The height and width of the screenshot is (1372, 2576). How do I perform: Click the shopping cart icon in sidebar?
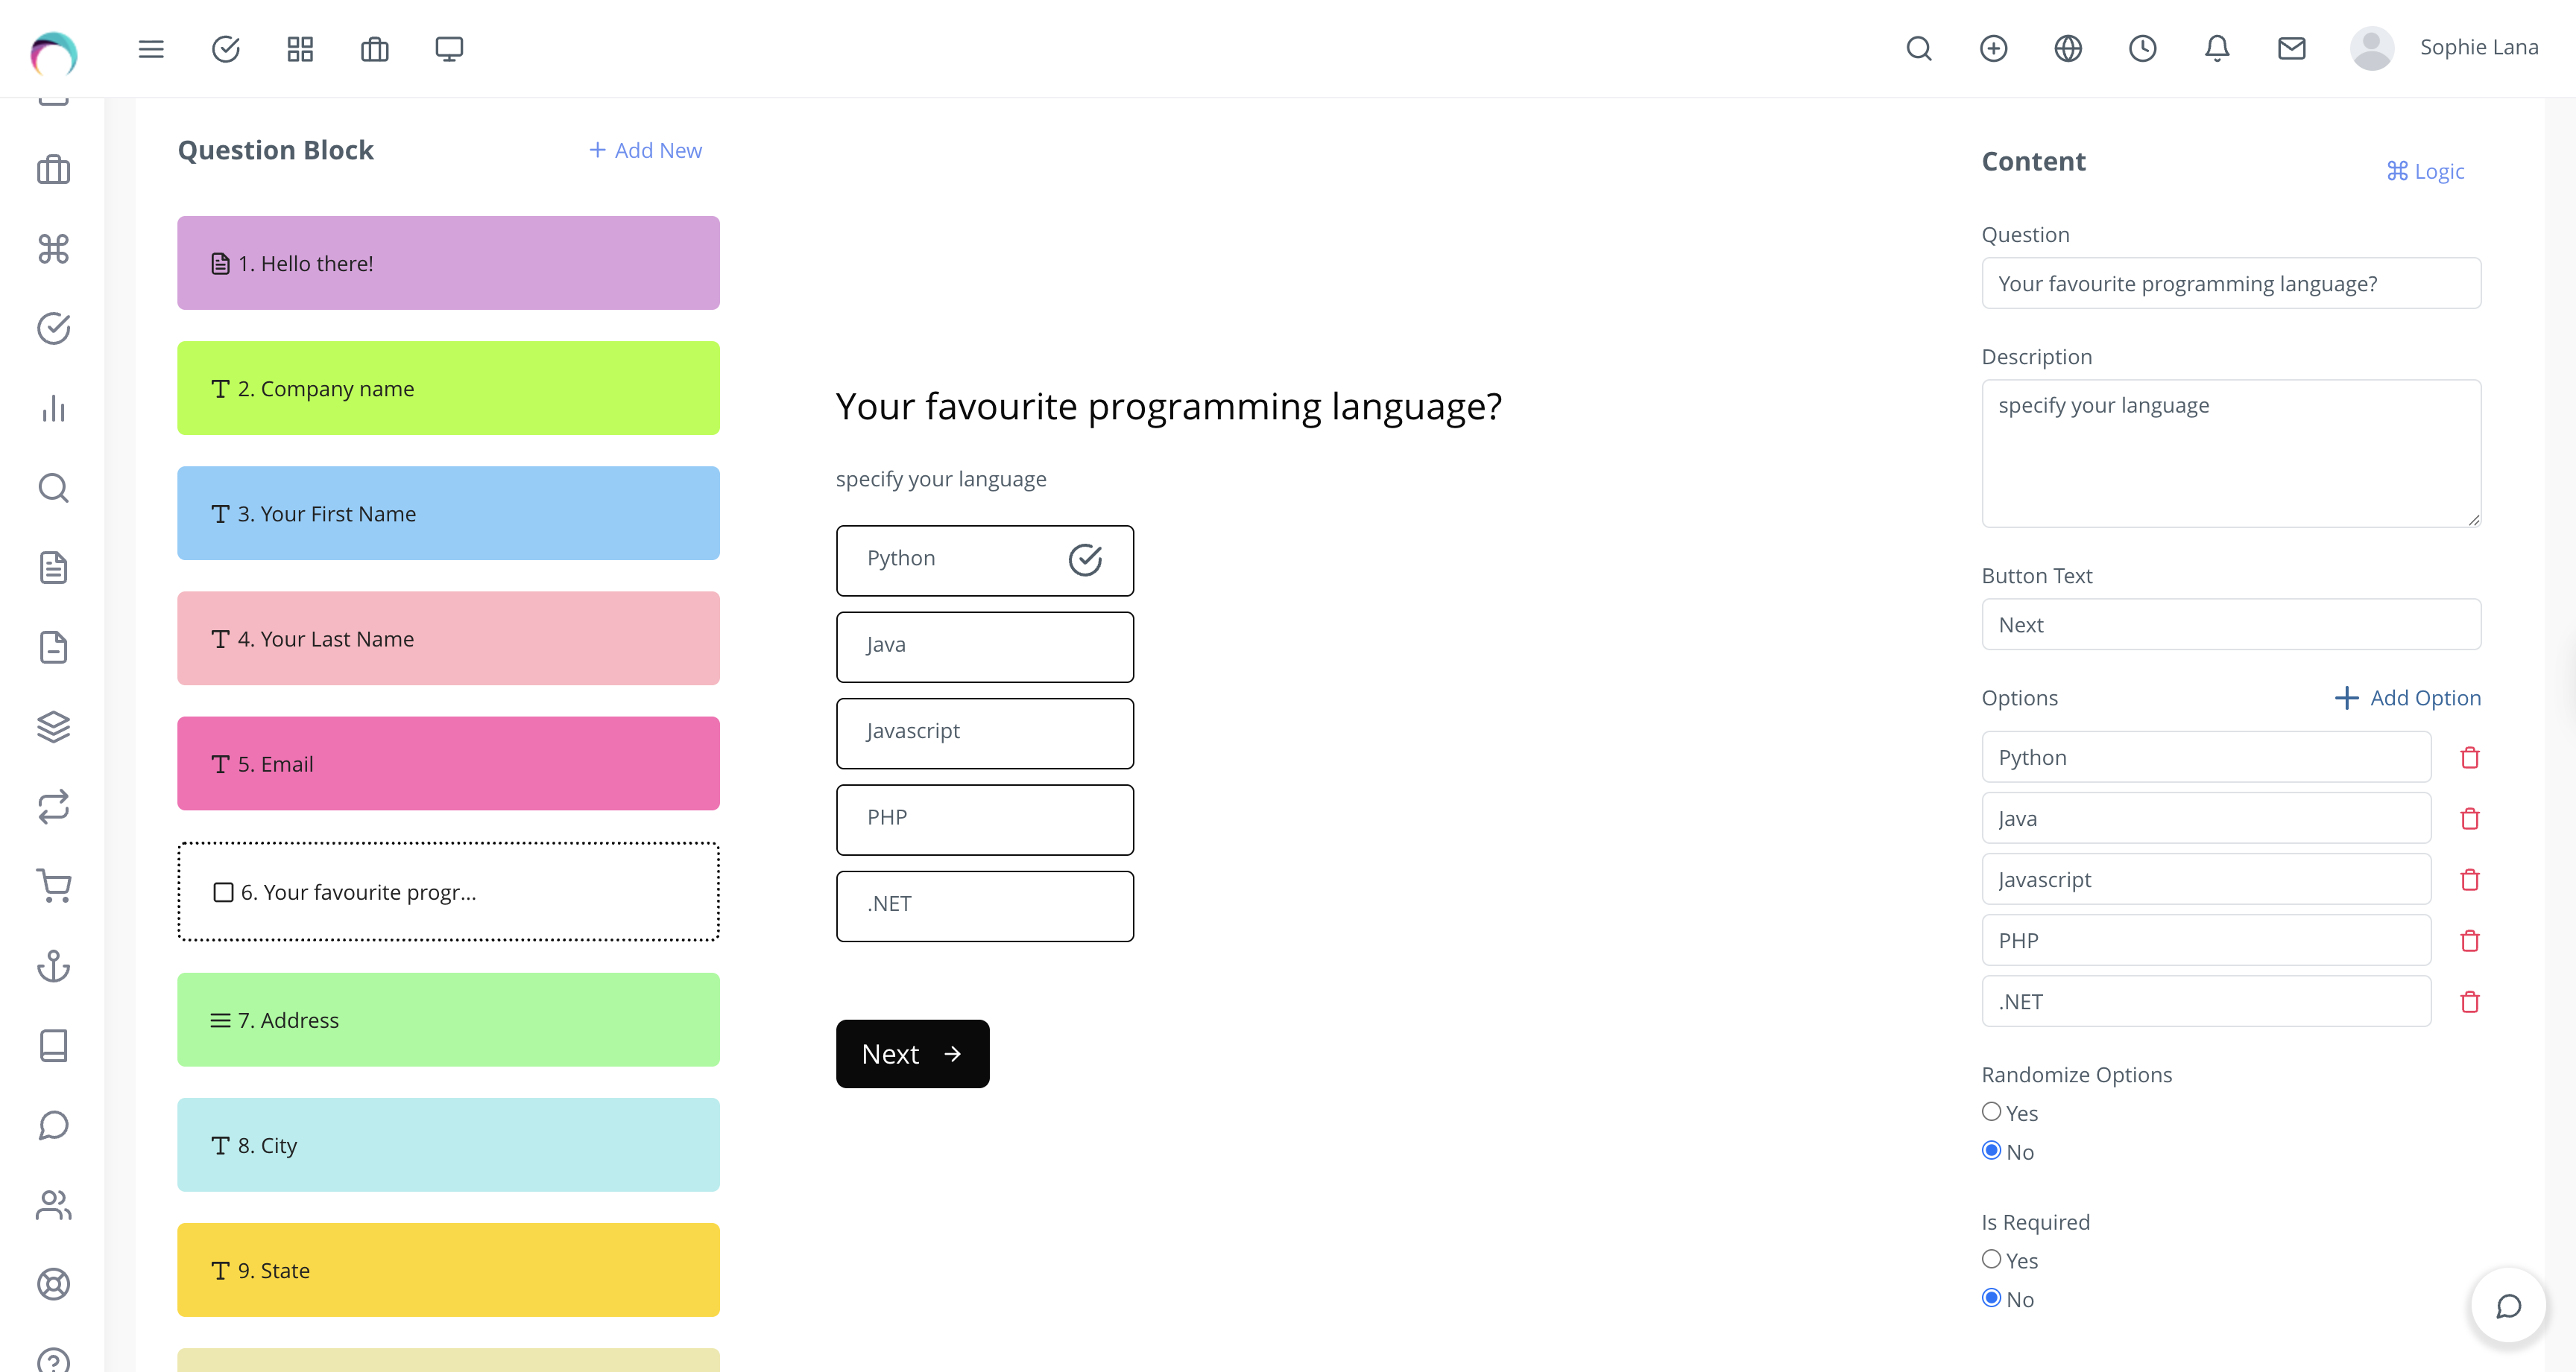pyautogui.click(x=54, y=886)
